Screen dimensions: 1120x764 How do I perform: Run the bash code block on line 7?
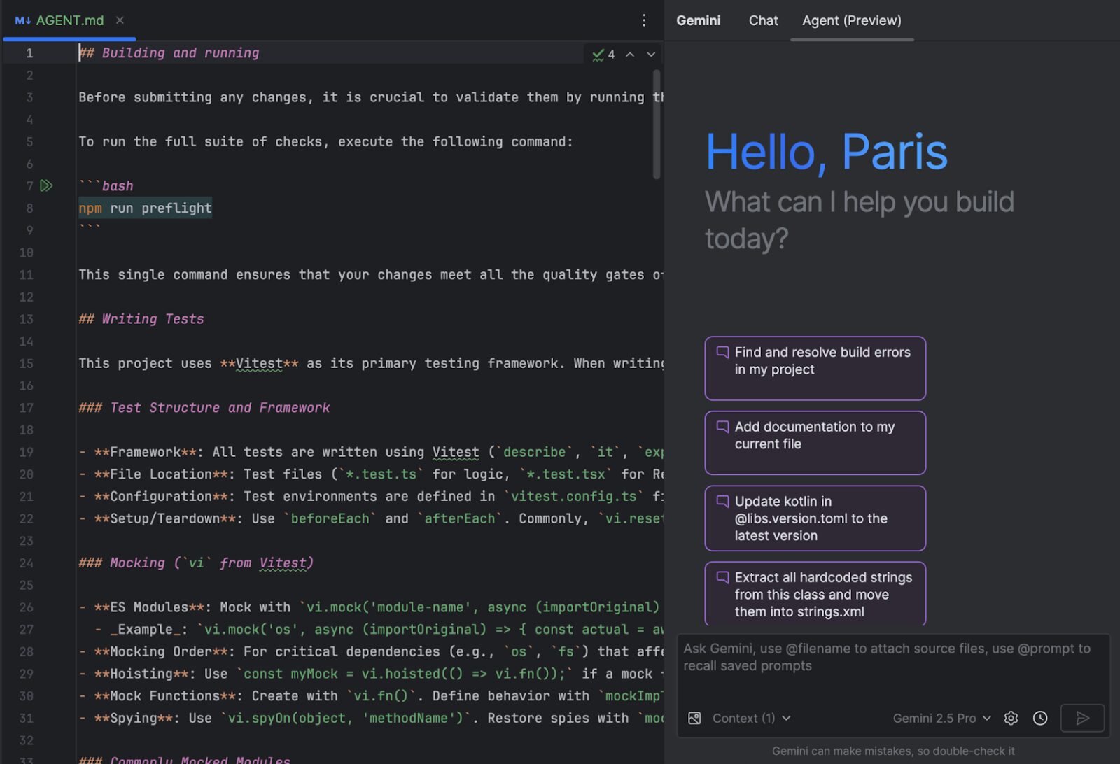tap(46, 185)
